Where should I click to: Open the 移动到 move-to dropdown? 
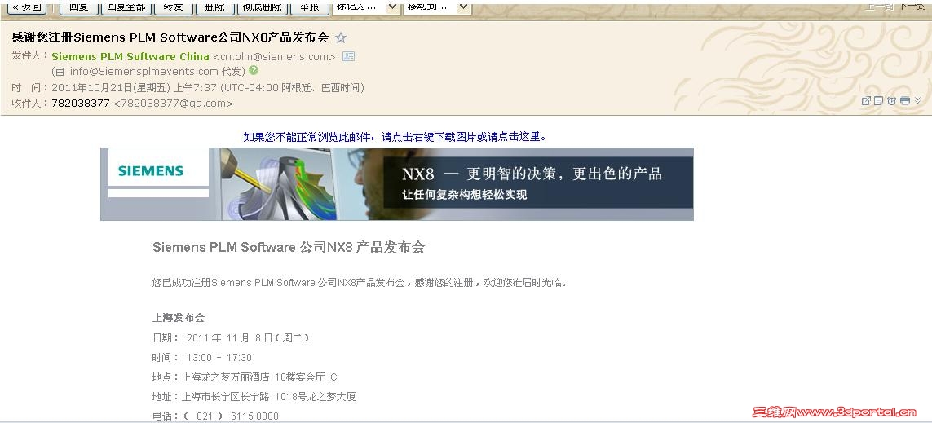436,7
